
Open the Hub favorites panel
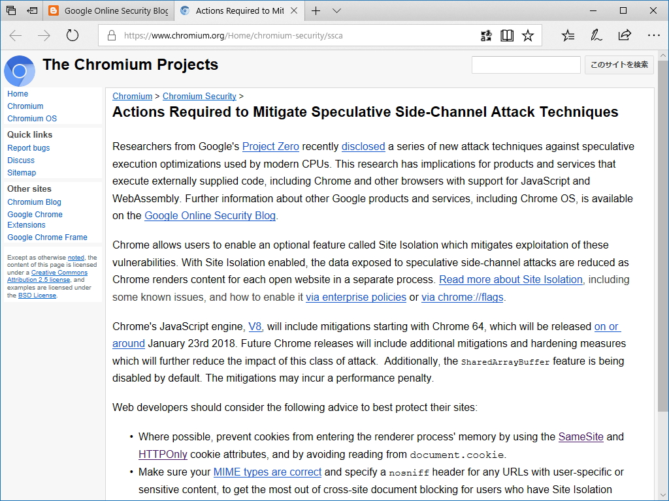[x=568, y=35]
